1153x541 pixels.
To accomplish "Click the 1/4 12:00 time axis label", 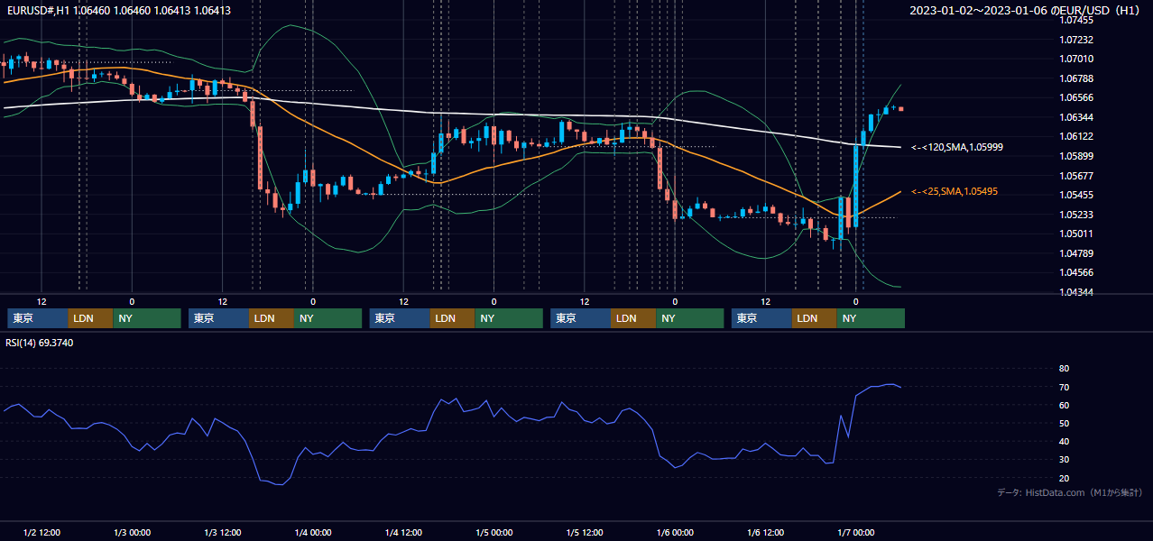I will [403, 532].
